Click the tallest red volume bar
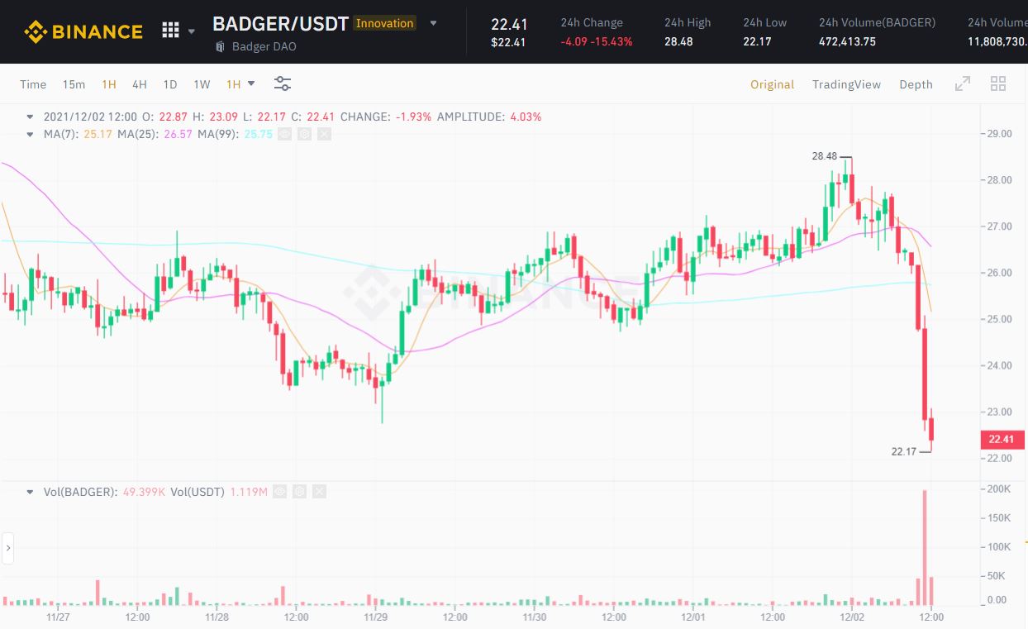 click(x=925, y=547)
